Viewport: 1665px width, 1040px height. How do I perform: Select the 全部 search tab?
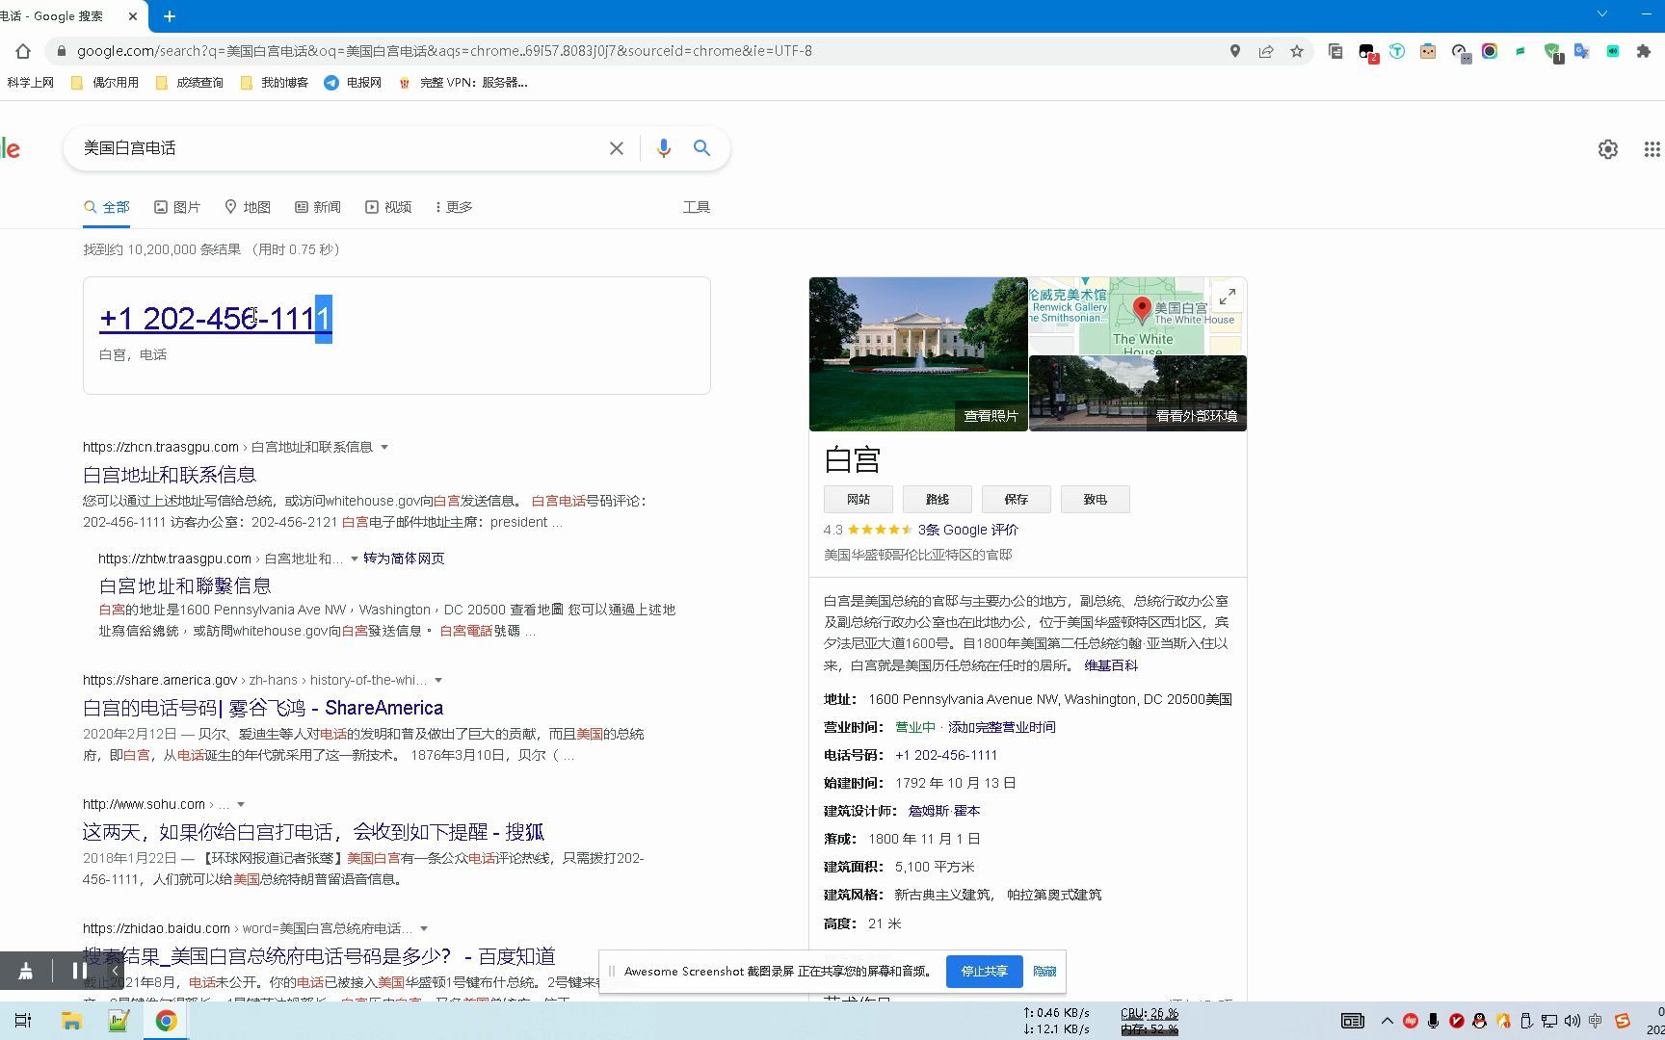point(106,207)
